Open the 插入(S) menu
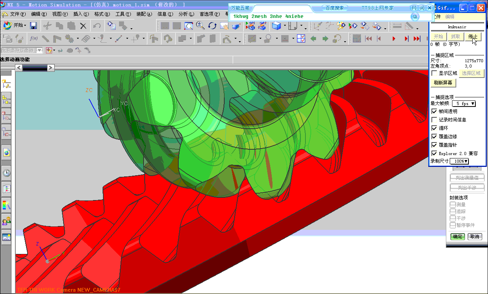 coord(81,14)
